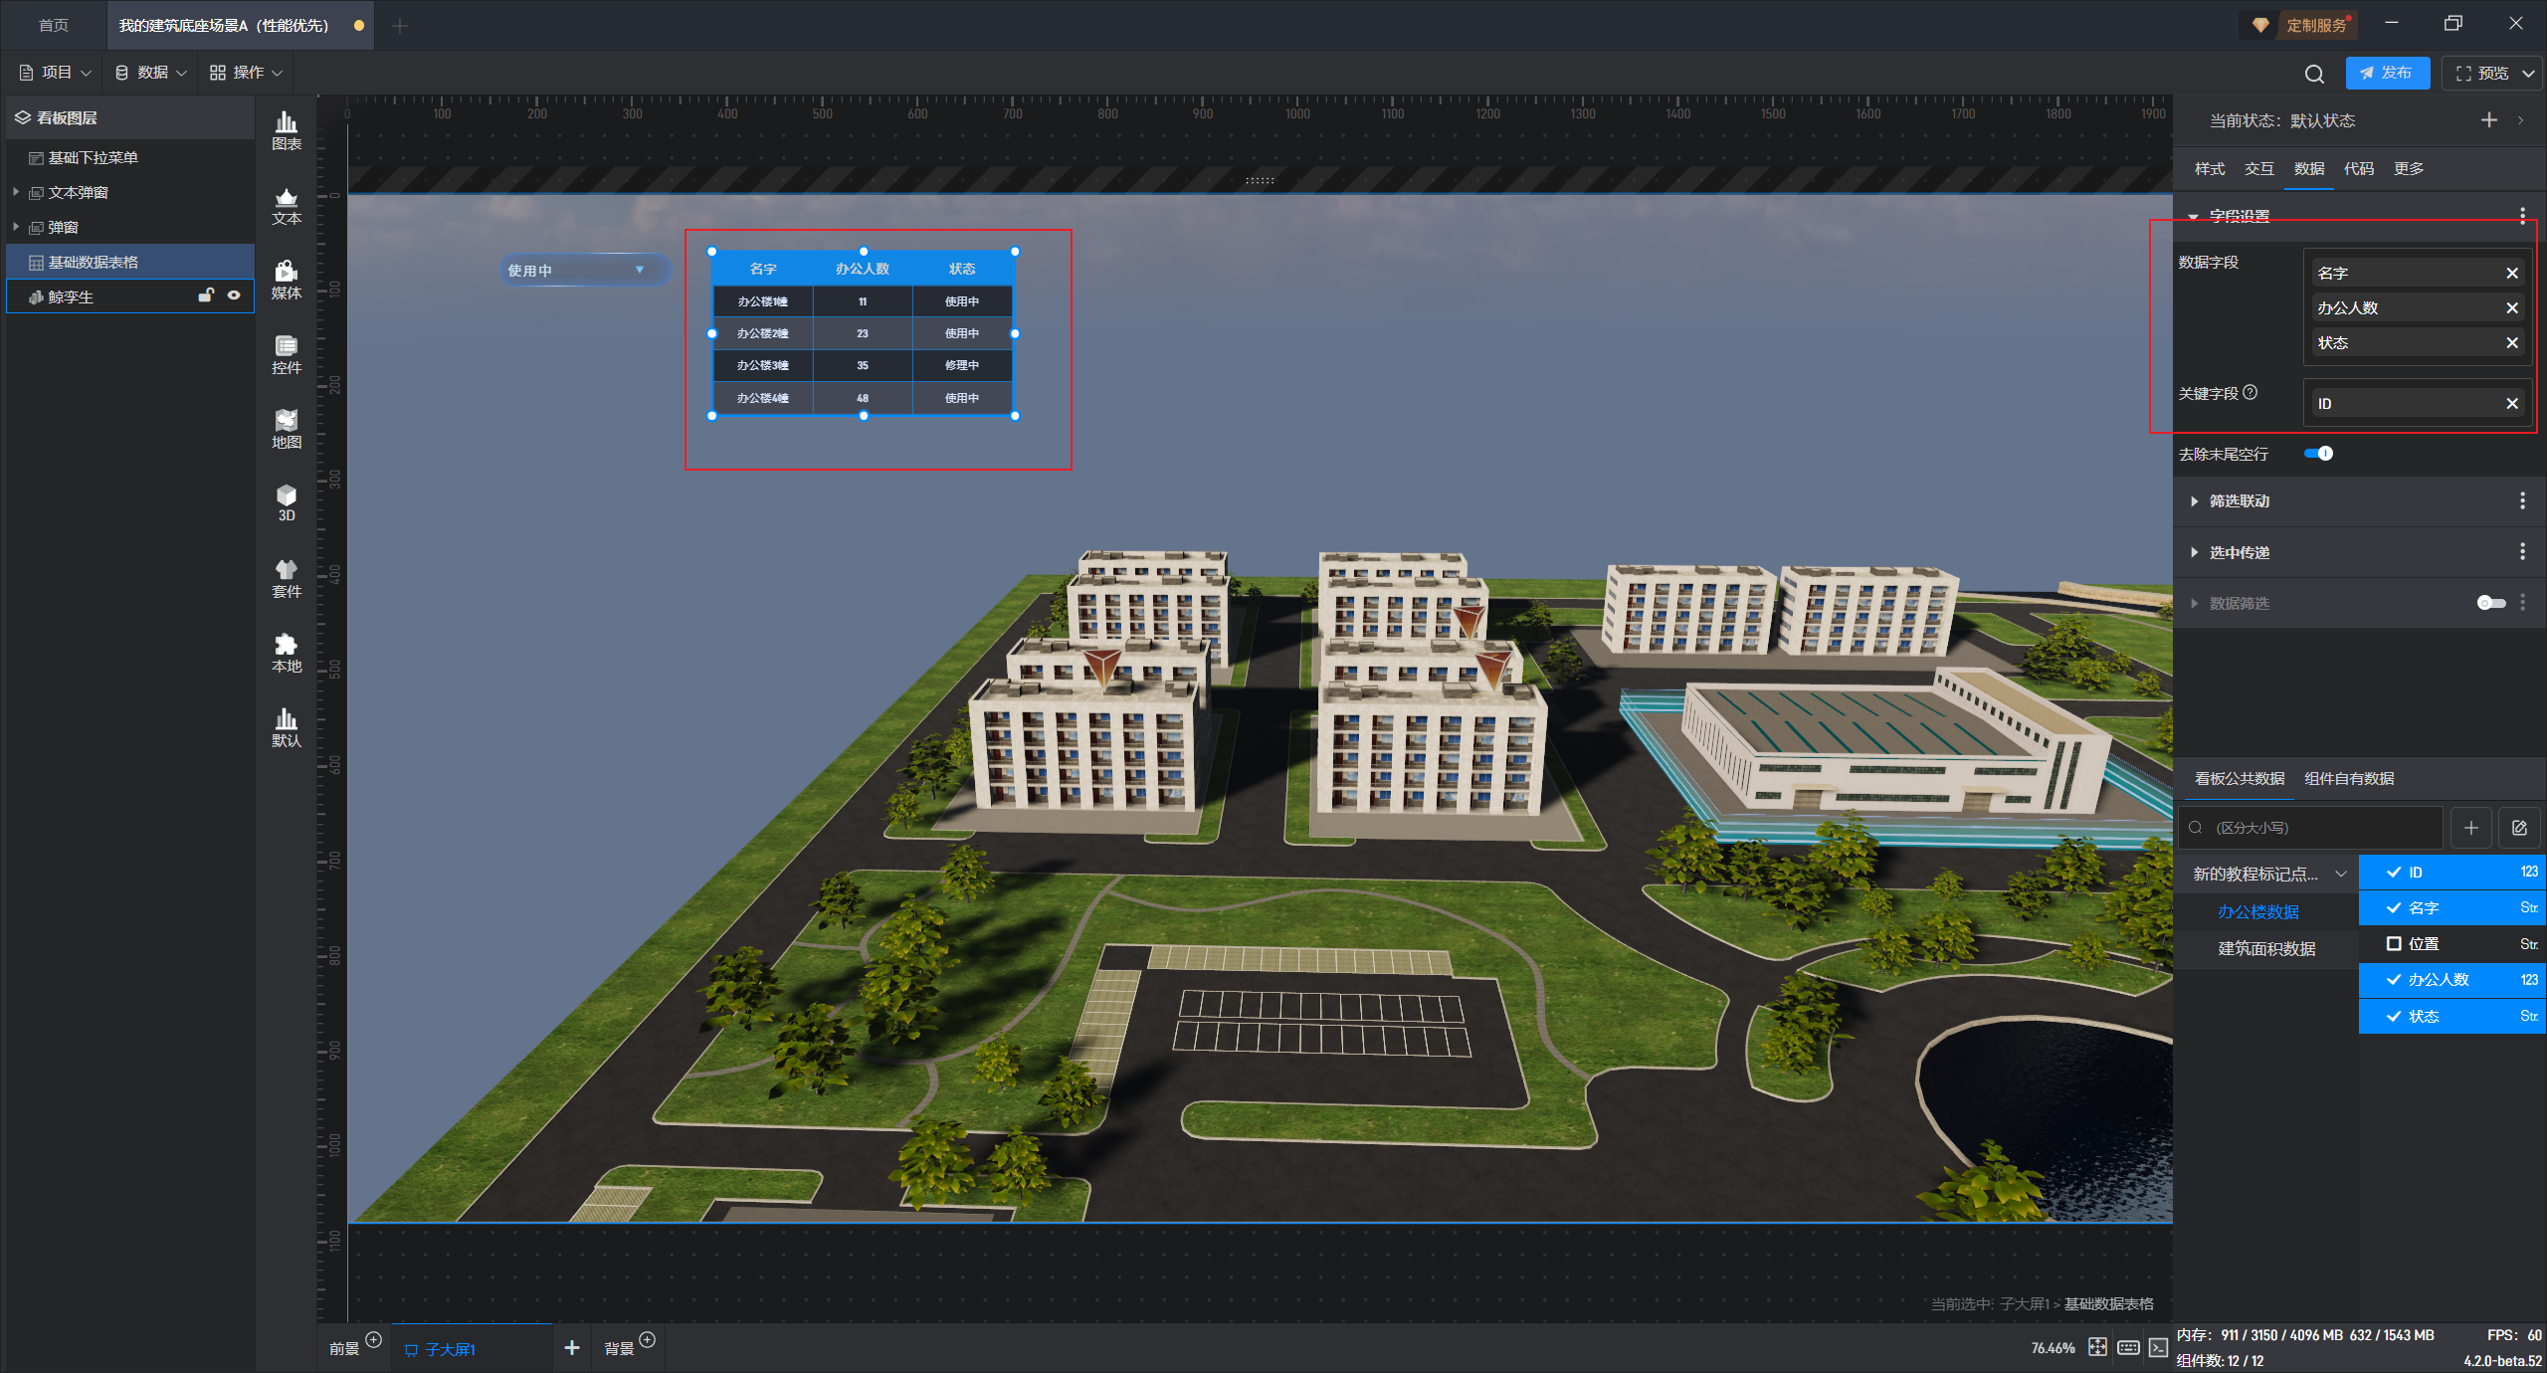Image resolution: width=2547 pixels, height=1373 pixels.
Task: Select 建筑面积数据 dataset
Action: (2266, 948)
